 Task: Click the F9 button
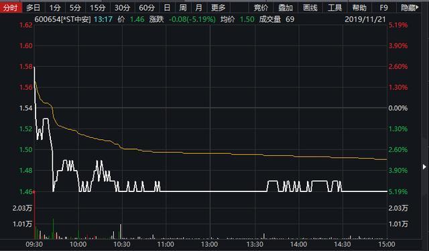click(x=383, y=7)
